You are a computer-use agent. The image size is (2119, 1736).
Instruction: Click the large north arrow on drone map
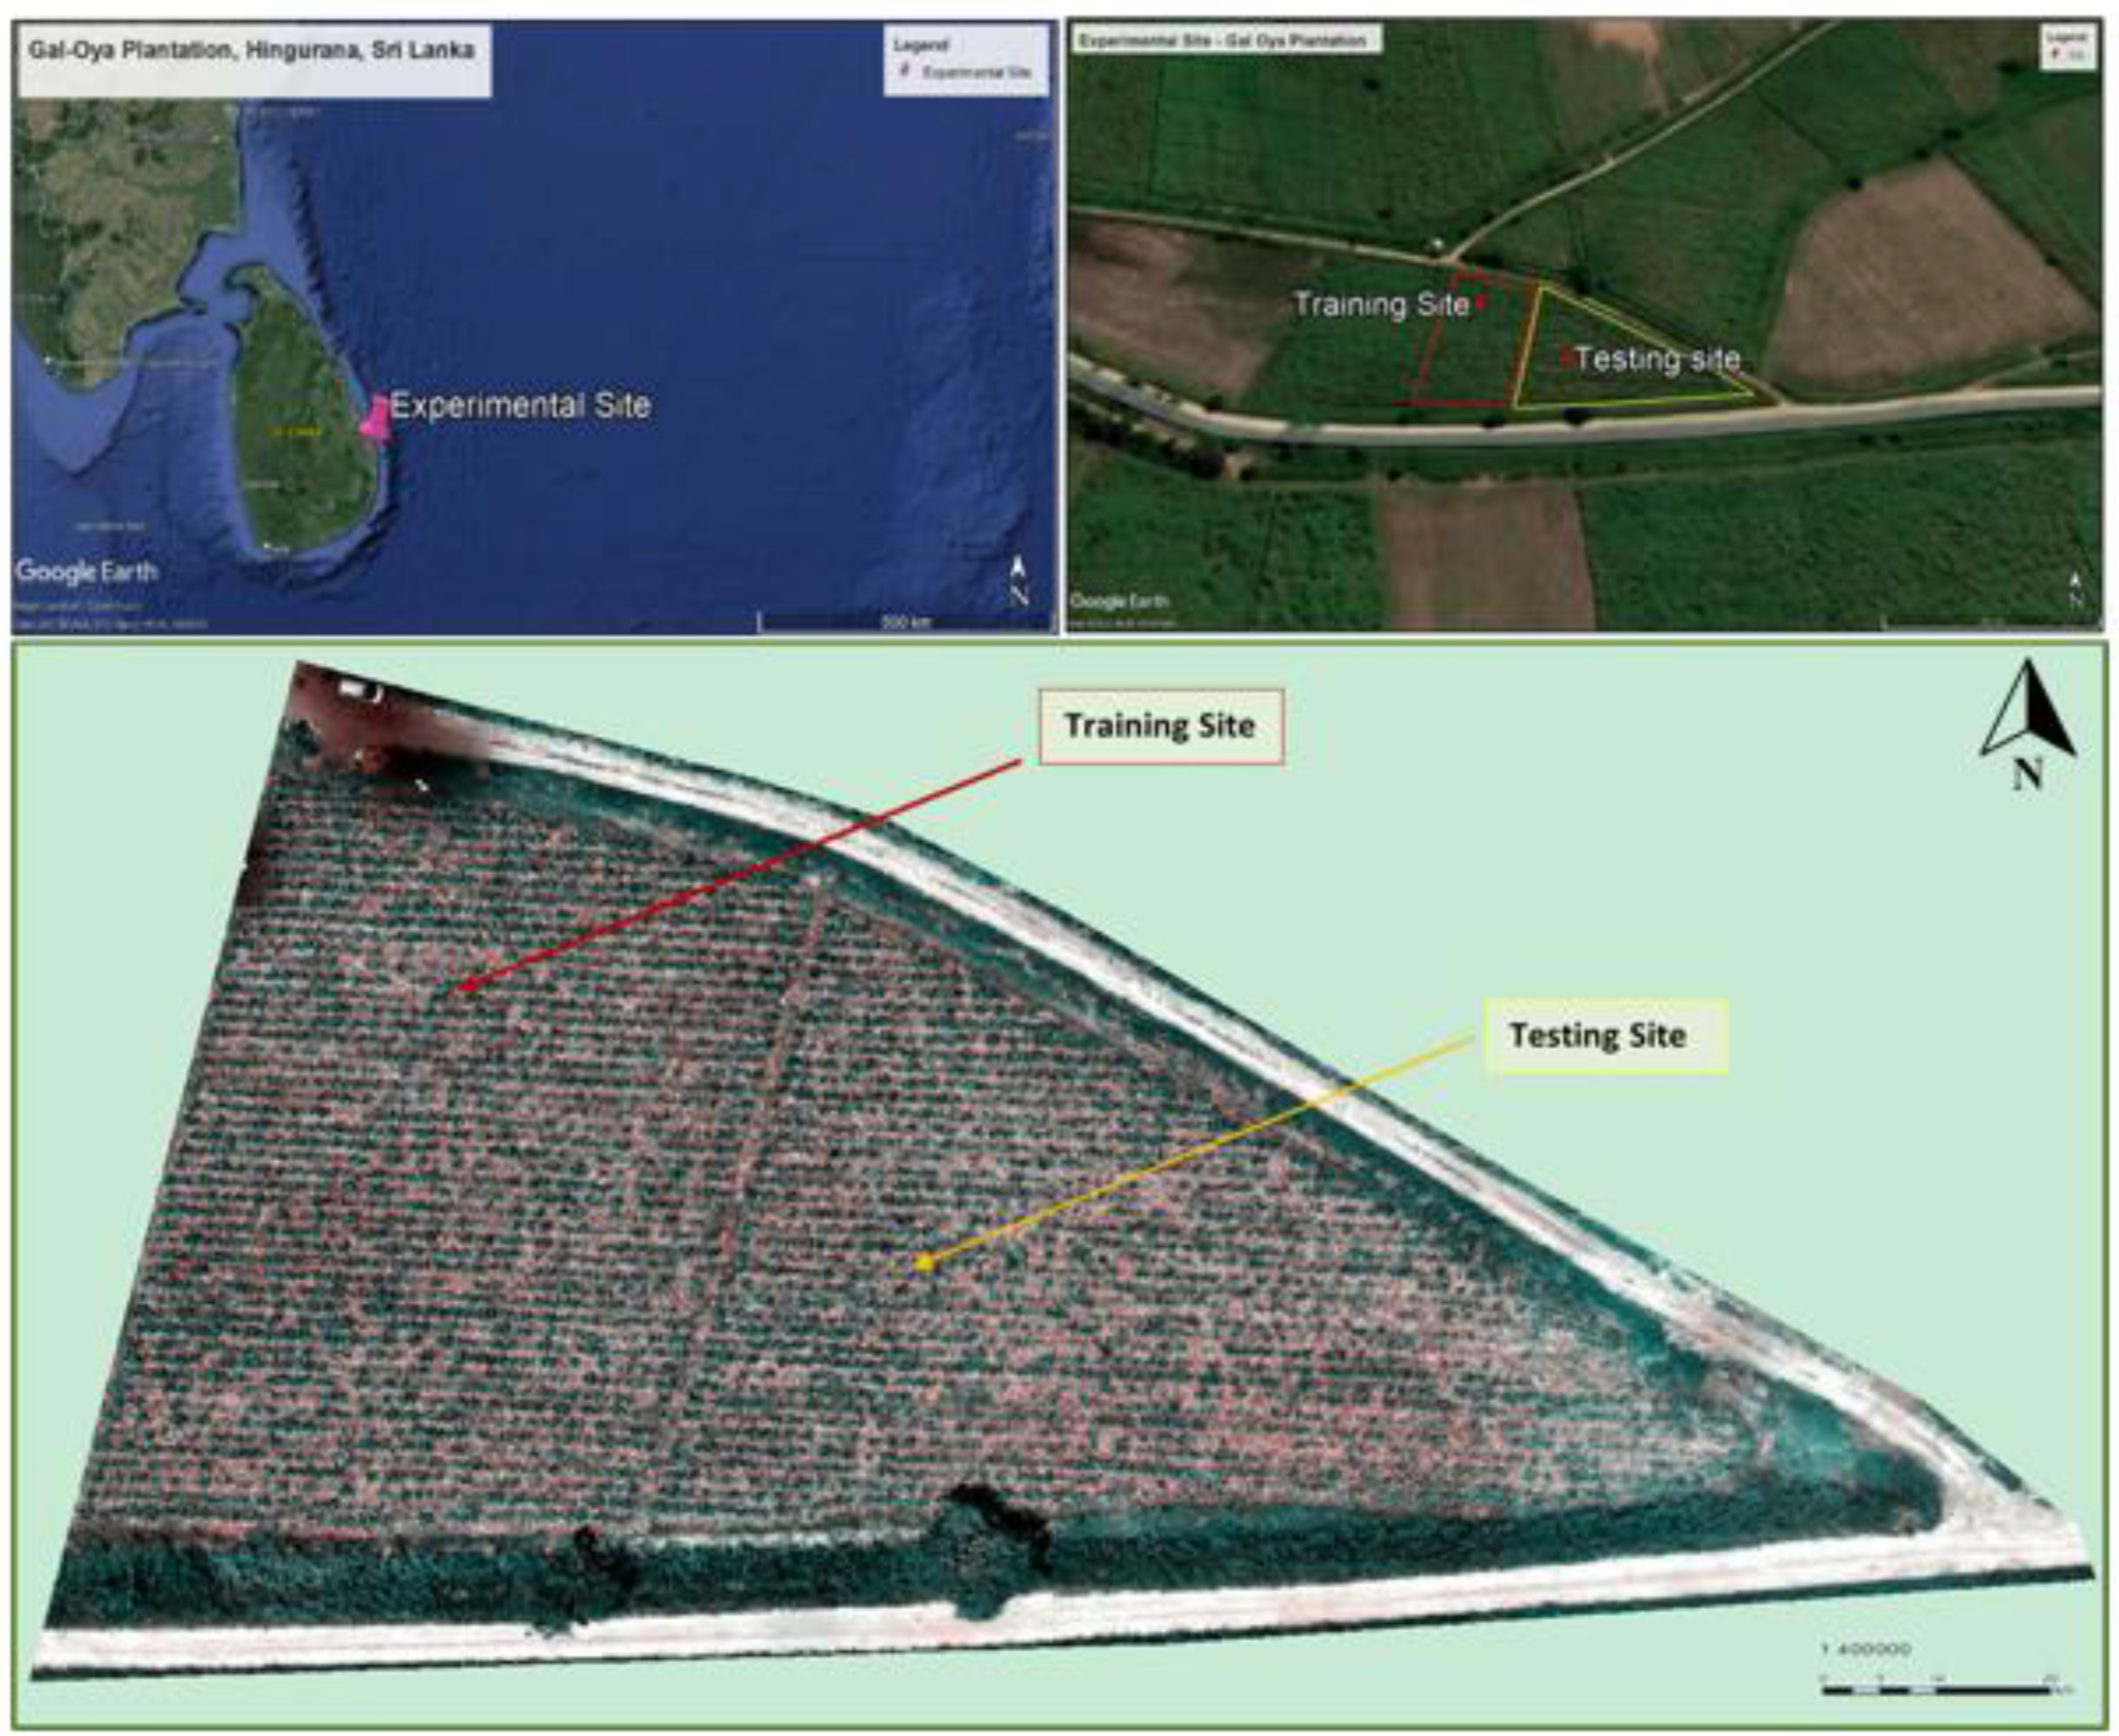2027,714
